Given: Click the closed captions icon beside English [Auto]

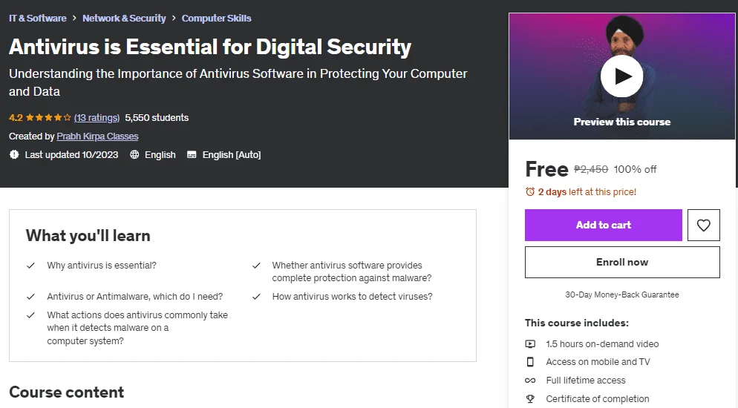Looking at the screenshot, I should click(192, 154).
